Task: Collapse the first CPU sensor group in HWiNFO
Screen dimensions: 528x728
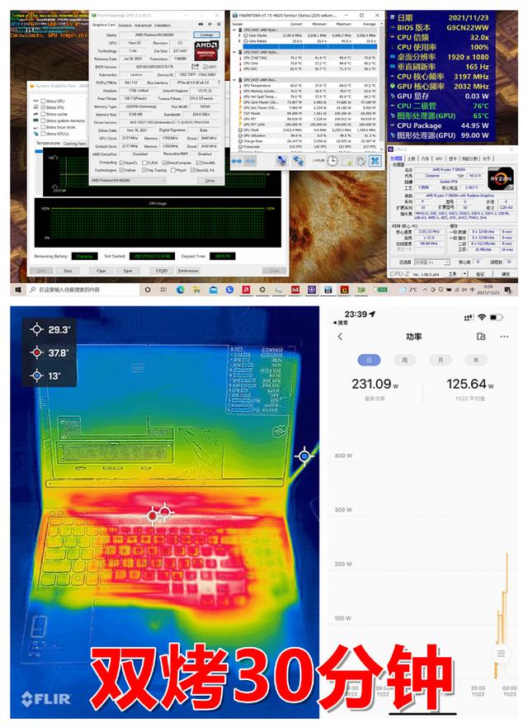Action: pos(234,30)
